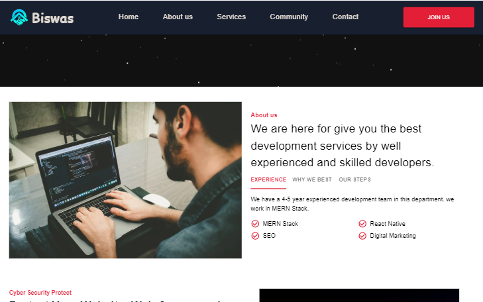Image resolution: width=483 pixels, height=302 pixels.
Task: Click the check icon beside React Native
Action: pyautogui.click(x=362, y=224)
